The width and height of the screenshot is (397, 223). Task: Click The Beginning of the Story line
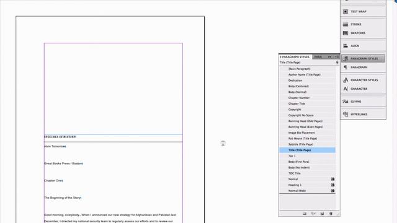click(x=63, y=198)
